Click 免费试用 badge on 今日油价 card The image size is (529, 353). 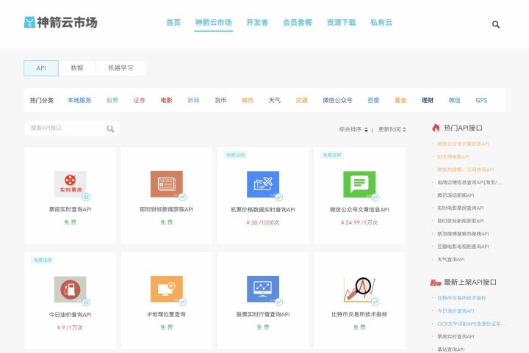(x=43, y=260)
